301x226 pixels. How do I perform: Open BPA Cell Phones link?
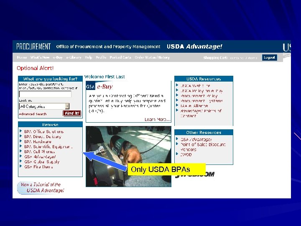pos(40,152)
